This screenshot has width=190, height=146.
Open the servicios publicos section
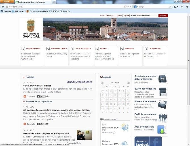(x=83, y=48)
